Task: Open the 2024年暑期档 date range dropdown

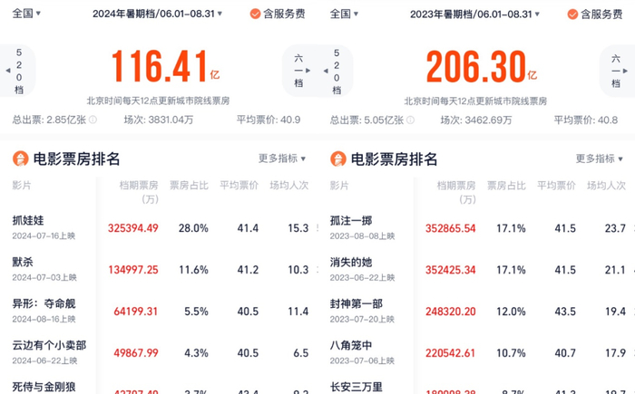Action: point(158,14)
